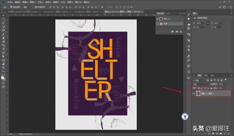The image size is (234, 136).
Task: Switch to the Actions tab beside History
Action: pos(168,14)
